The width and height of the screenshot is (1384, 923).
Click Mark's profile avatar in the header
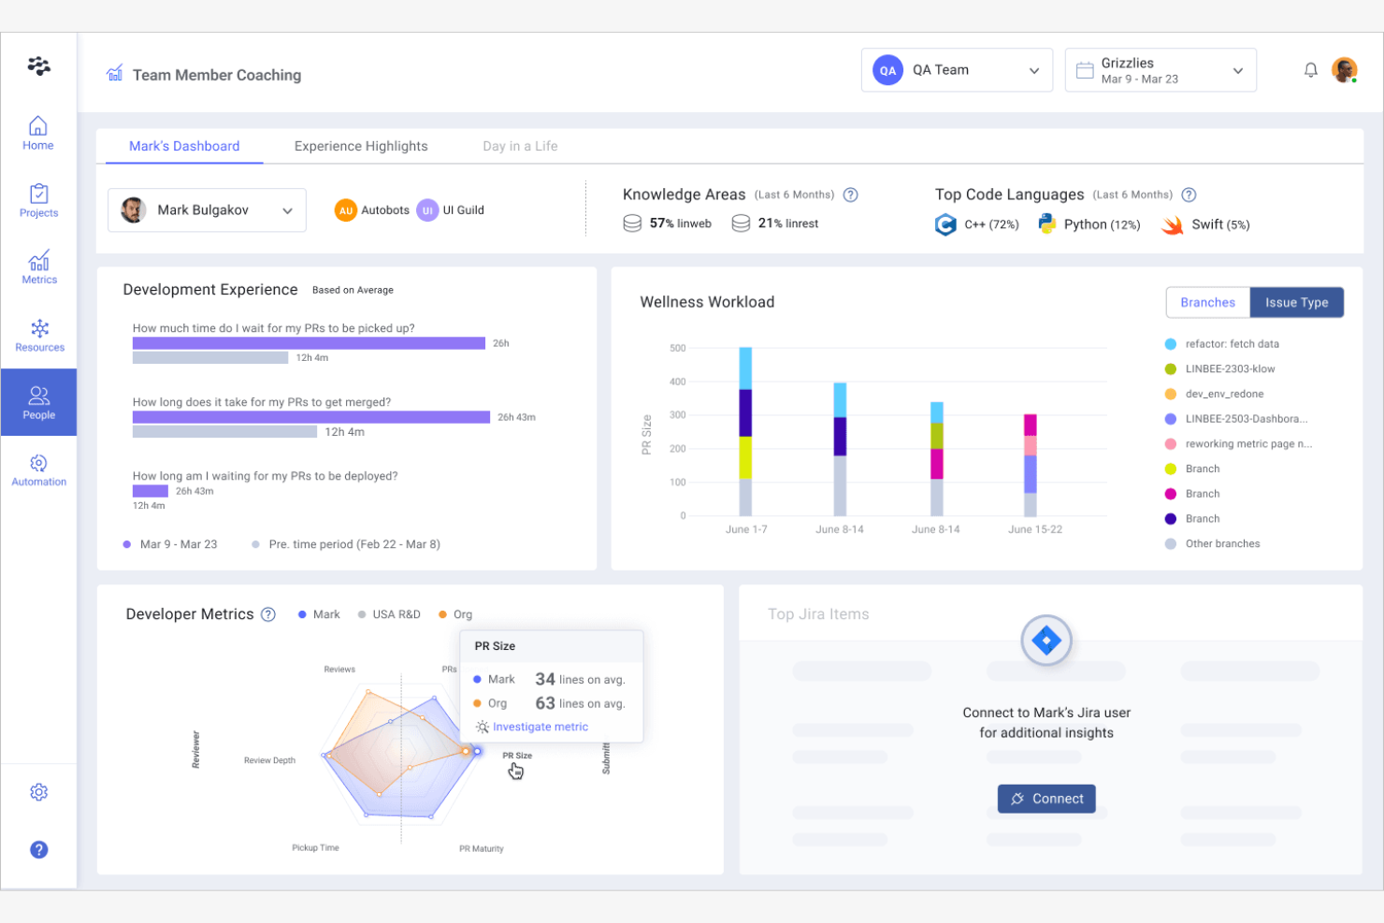click(x=1345, y=69)
